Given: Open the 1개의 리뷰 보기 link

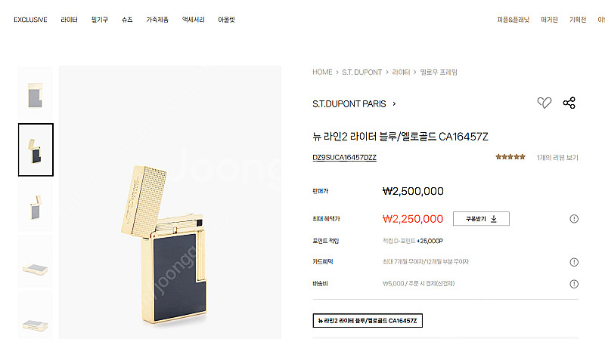Looking at the screenshot, I should pos(557,157).
